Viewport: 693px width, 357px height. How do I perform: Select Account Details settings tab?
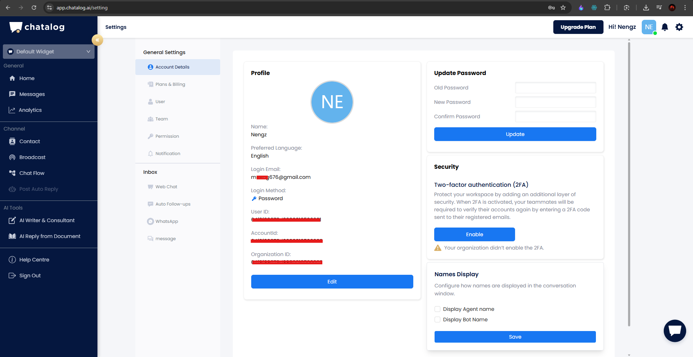click(x=178, y=67)
